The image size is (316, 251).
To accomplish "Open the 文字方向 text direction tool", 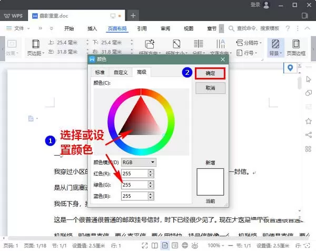I will pos(221,47).
